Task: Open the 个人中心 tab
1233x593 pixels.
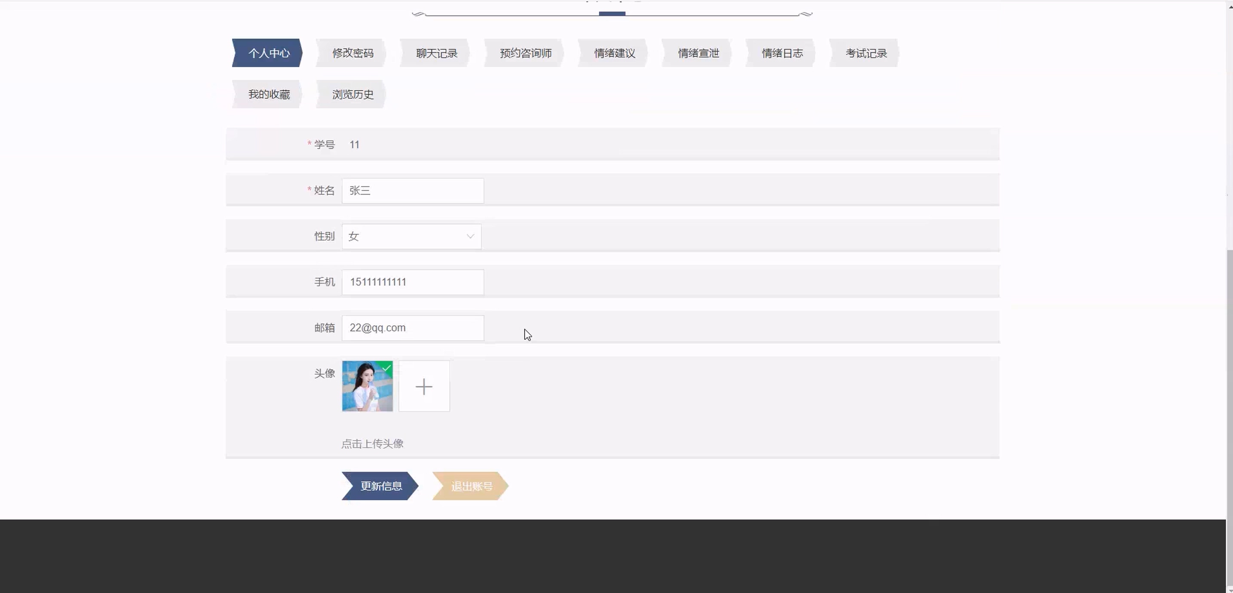Action: click(269, 53)
